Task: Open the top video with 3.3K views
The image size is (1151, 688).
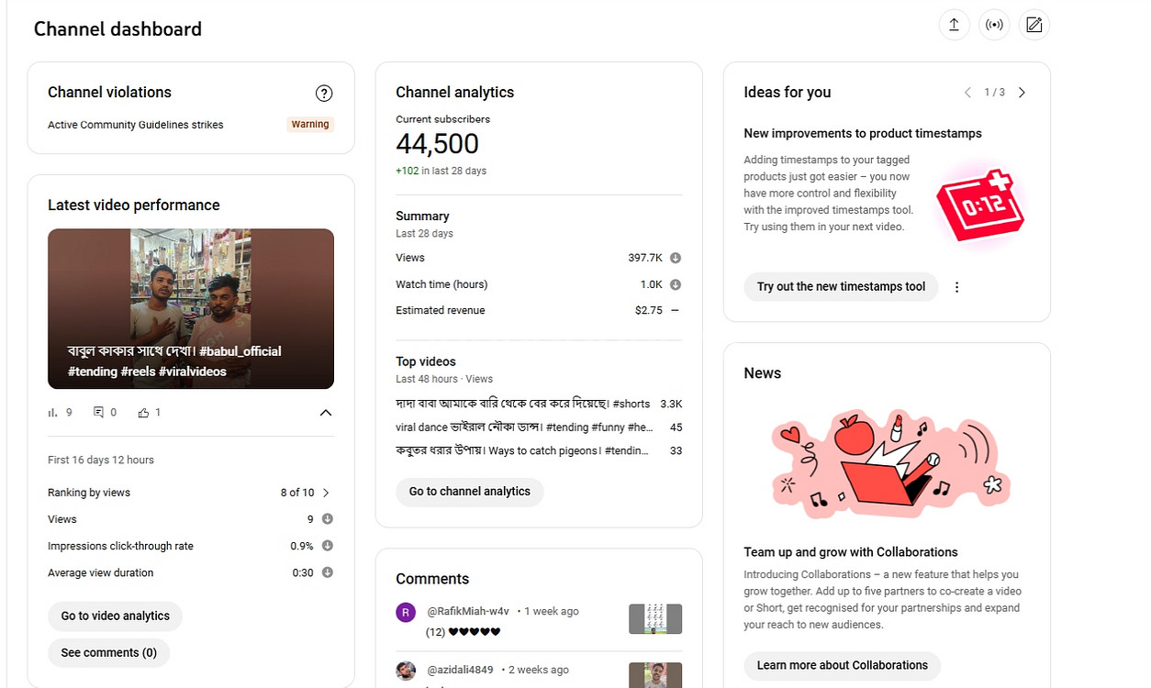Action: click(x=523, y=404)
